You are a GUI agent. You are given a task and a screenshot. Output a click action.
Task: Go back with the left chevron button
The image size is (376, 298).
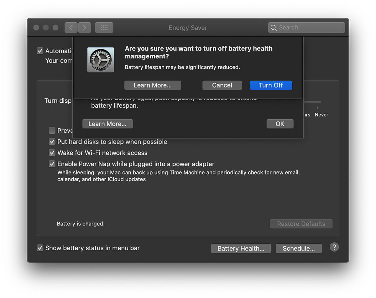[71, 28]
